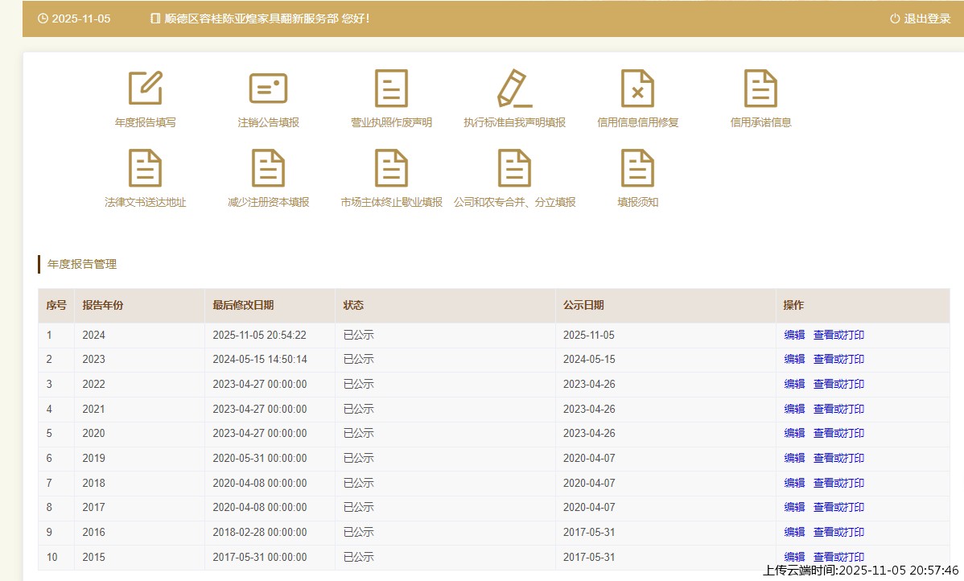Screen dimensions: 964x581
Task: Open the 市场主体终止歇业填报 icon
Action: tap(392, 168)
